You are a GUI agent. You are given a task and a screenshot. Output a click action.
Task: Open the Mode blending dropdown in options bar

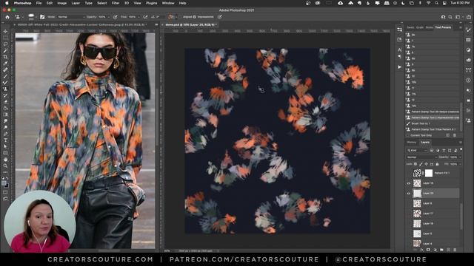[70, 17]
